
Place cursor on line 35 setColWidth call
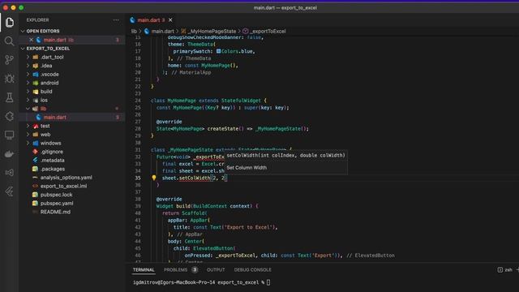pyautogui.click(x=195, y=178)
